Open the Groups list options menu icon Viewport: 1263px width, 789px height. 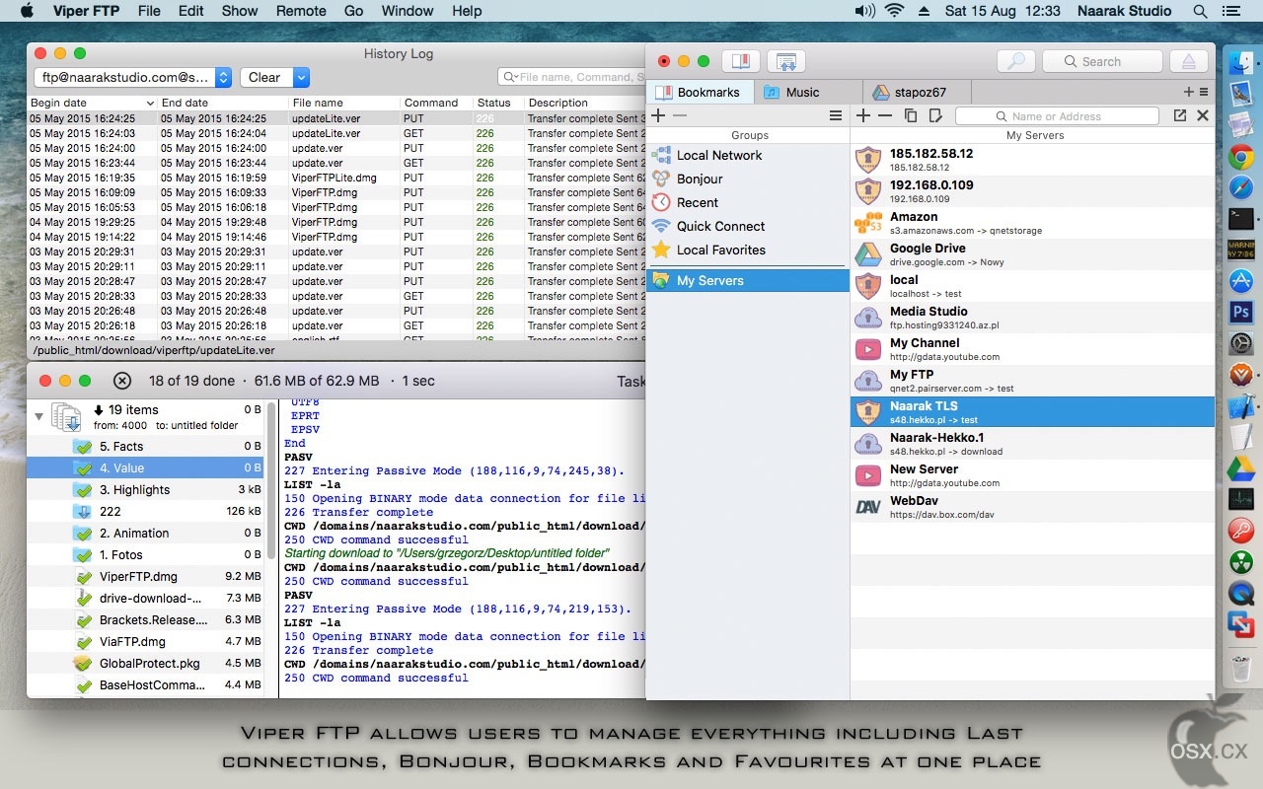836,115
